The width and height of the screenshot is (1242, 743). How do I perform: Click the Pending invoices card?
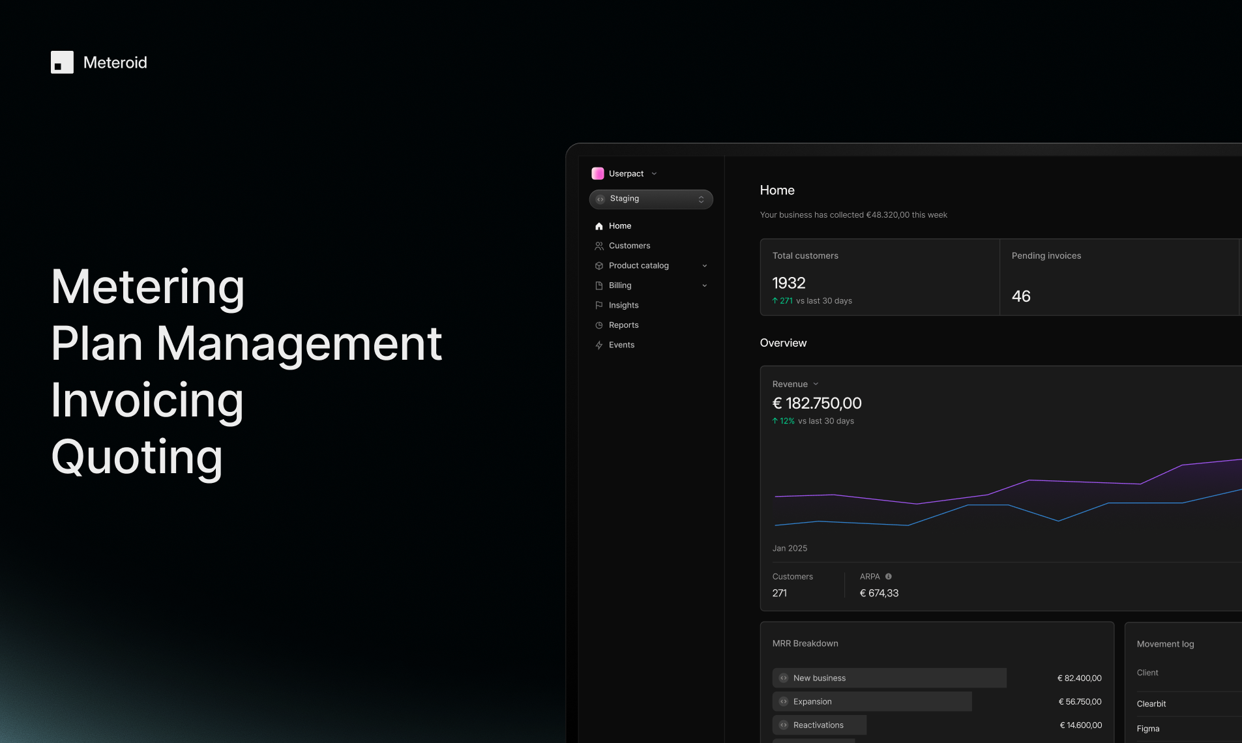[x=1119, y=277]
